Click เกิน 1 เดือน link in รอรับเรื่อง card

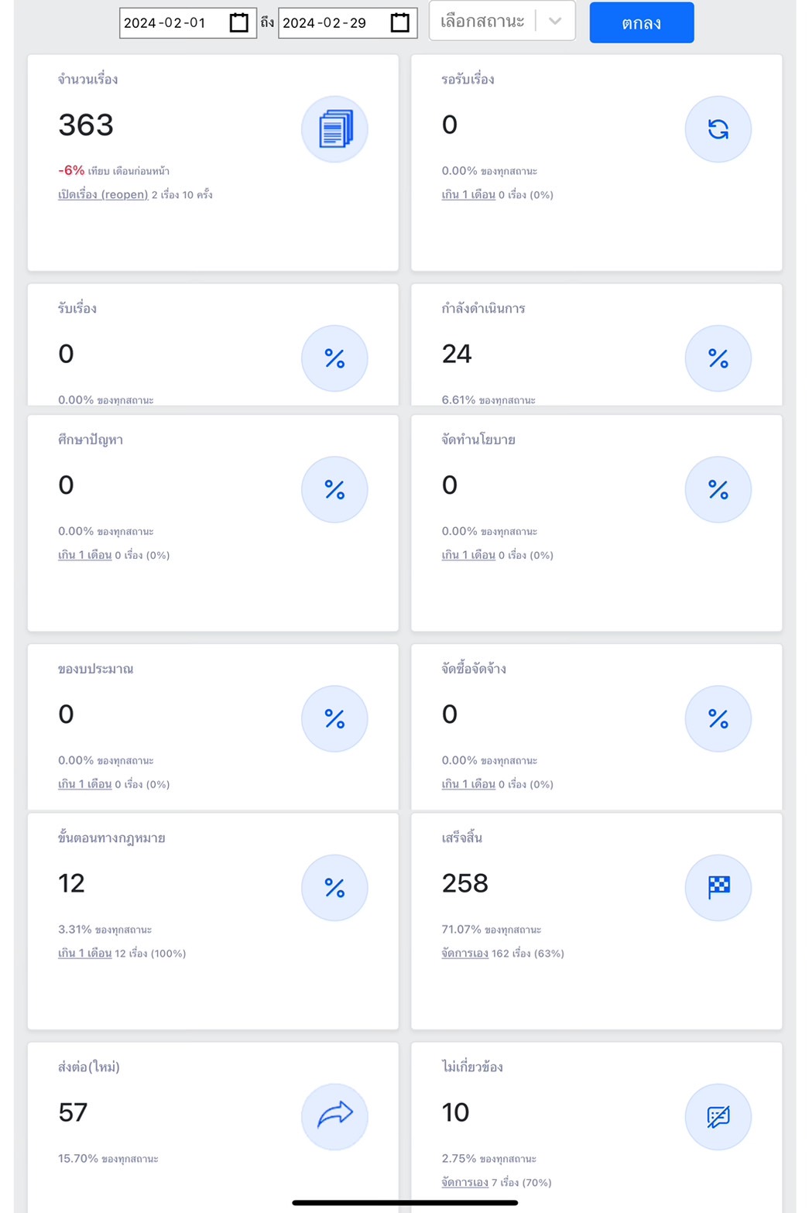(468, 195)
